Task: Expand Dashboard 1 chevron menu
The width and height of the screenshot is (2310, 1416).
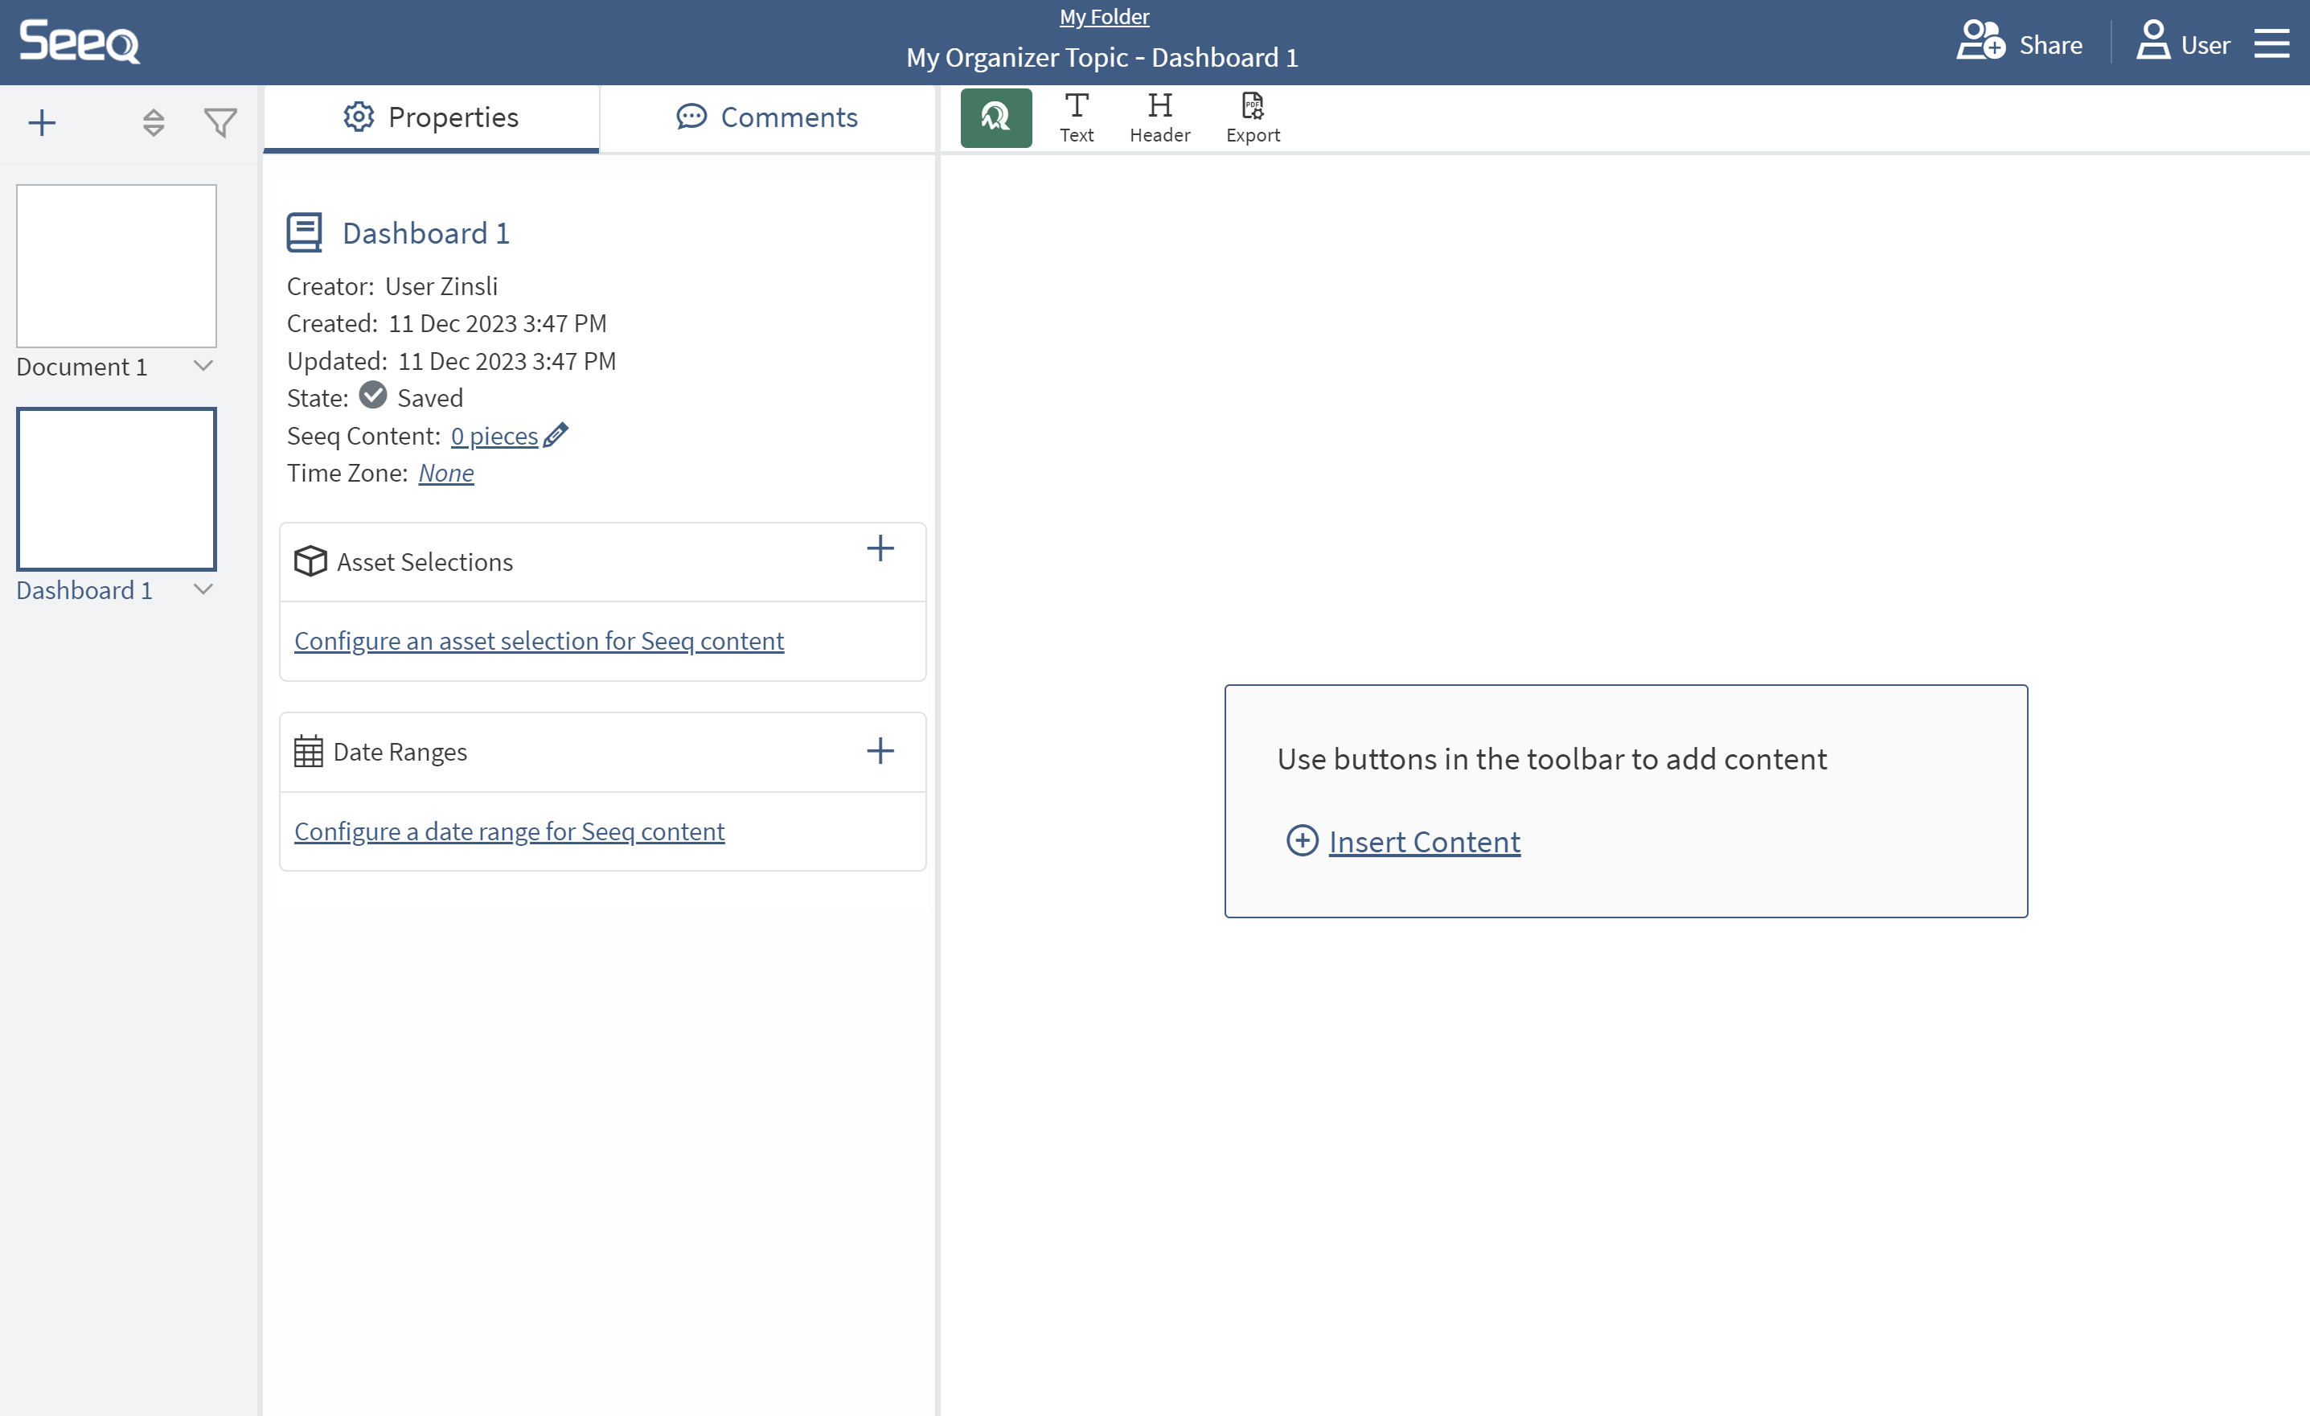Action: click(203, 589)
